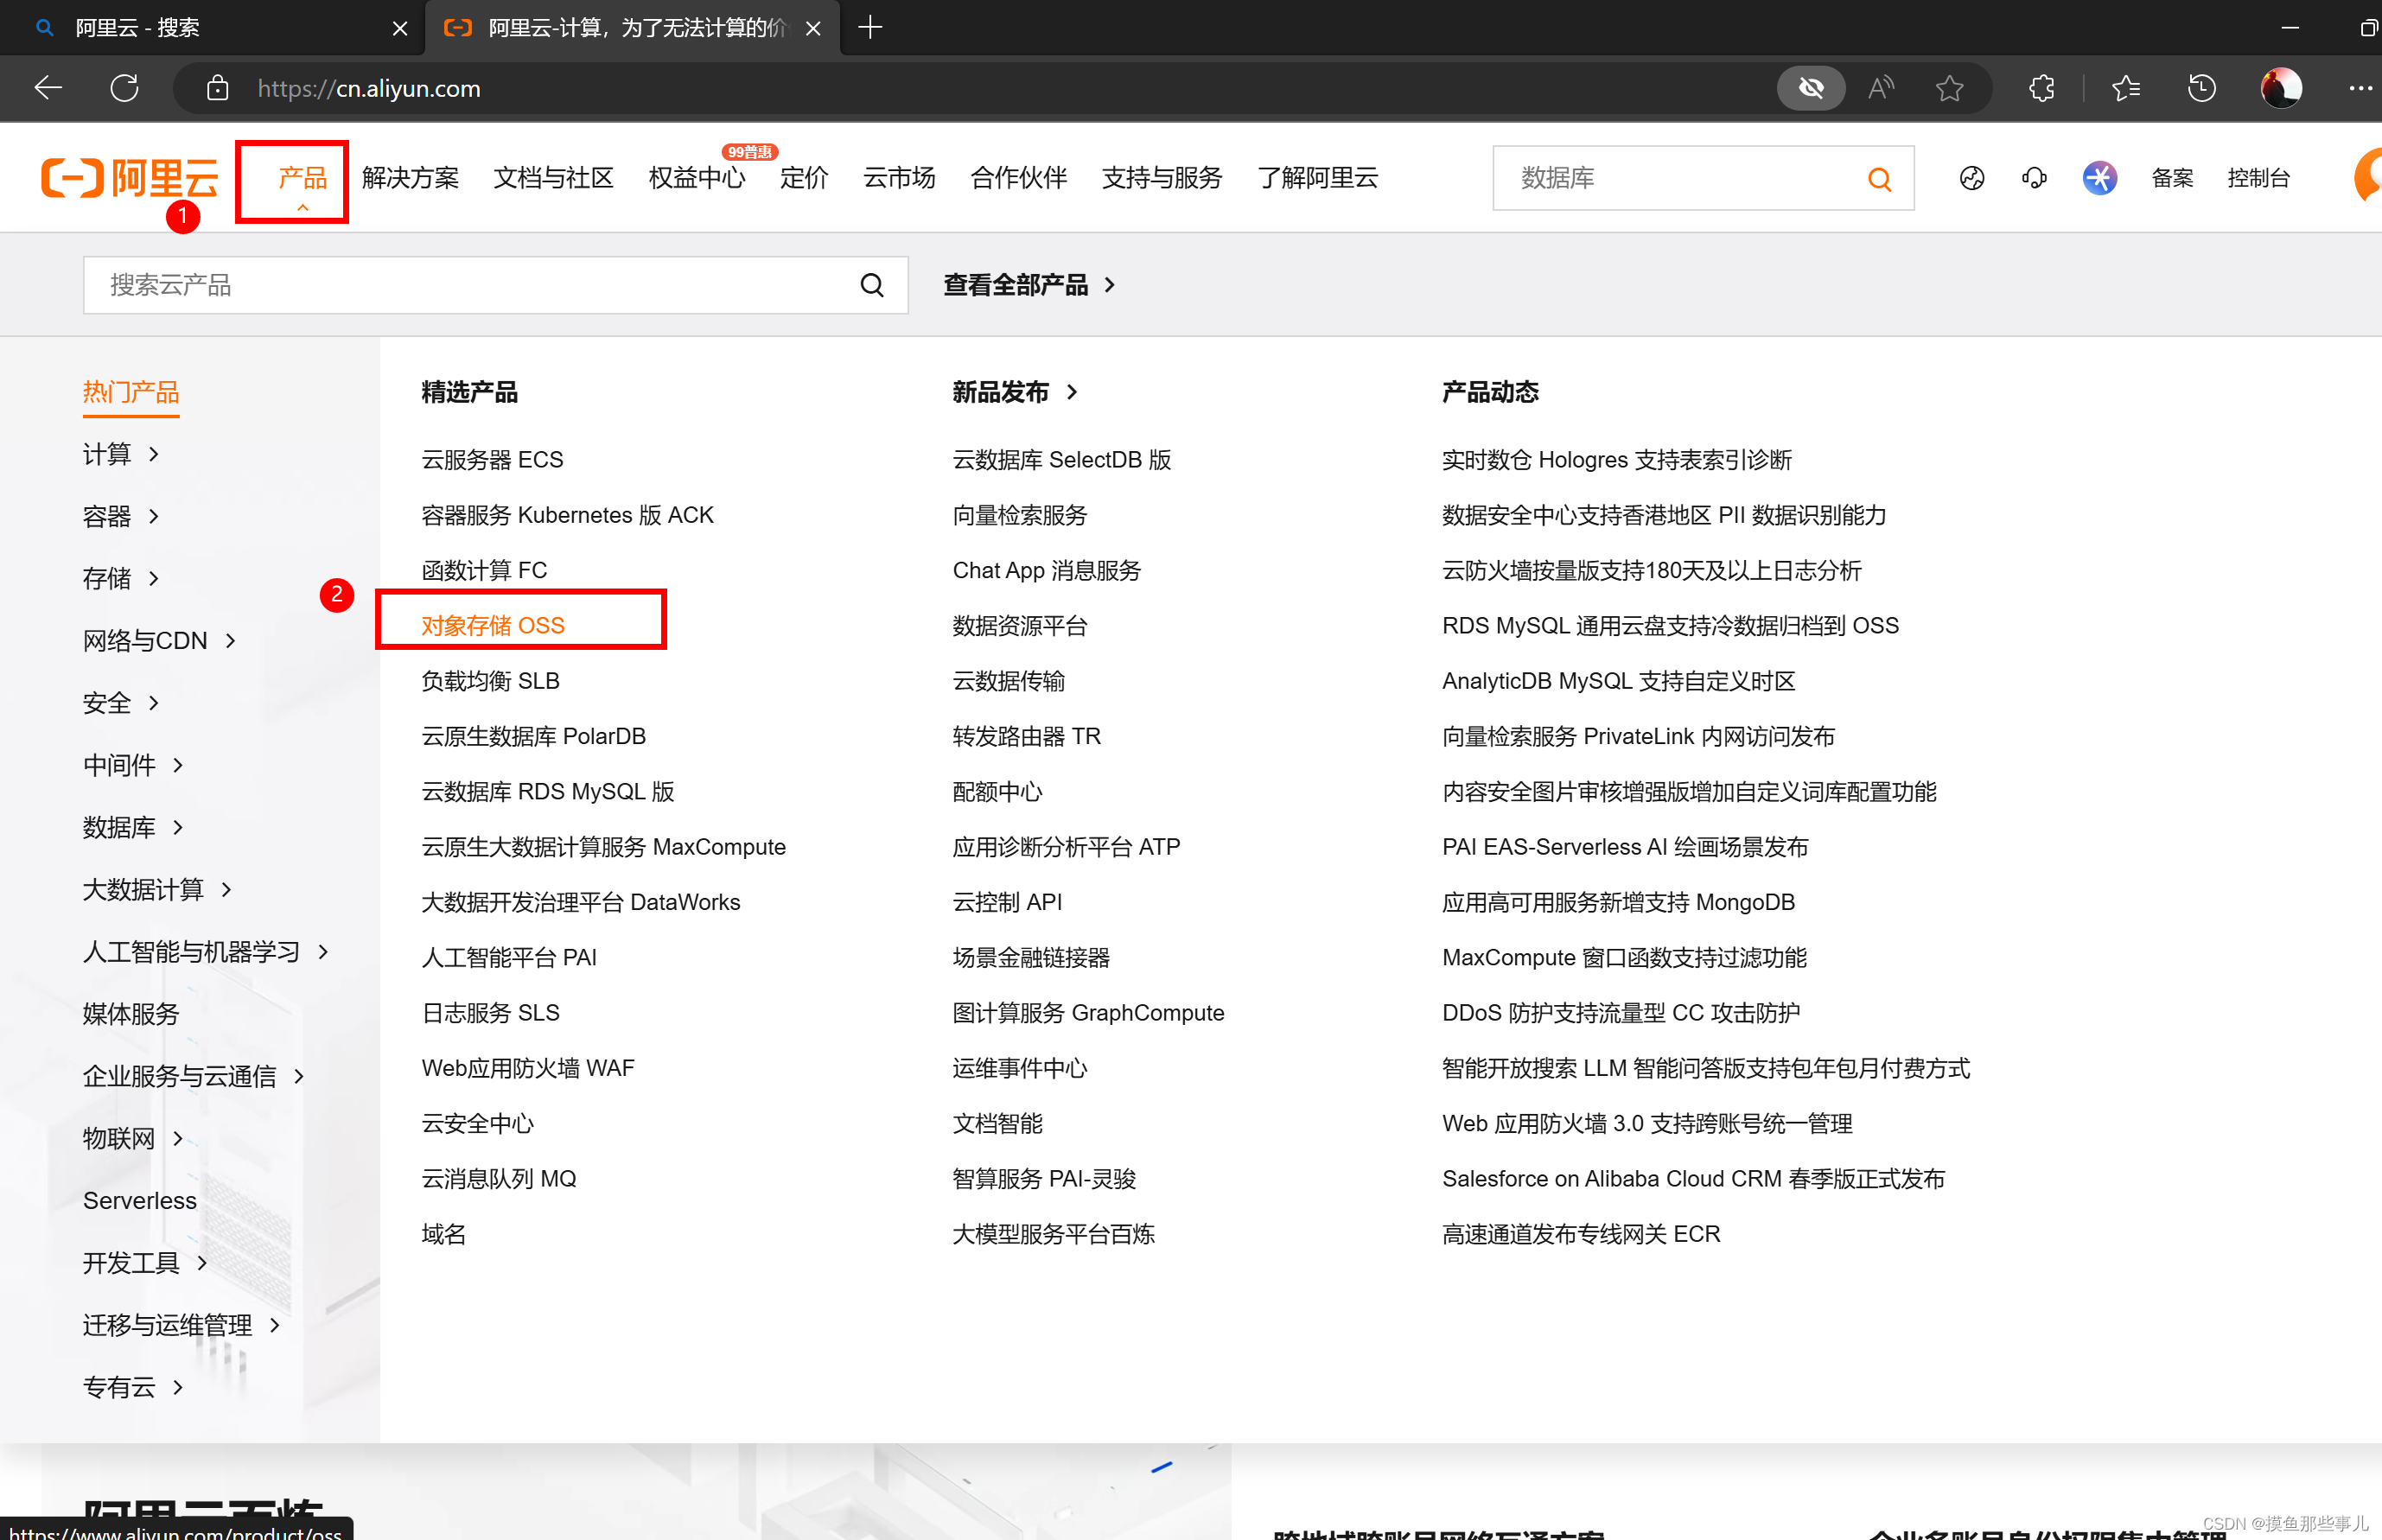Viewport: 2382px width, 1540px height.
Task: Open Read Aloud icon in address bar
Action: pos(1881,88)
